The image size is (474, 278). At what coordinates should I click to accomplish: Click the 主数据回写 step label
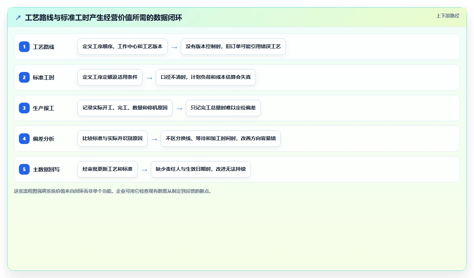(46, 170)
